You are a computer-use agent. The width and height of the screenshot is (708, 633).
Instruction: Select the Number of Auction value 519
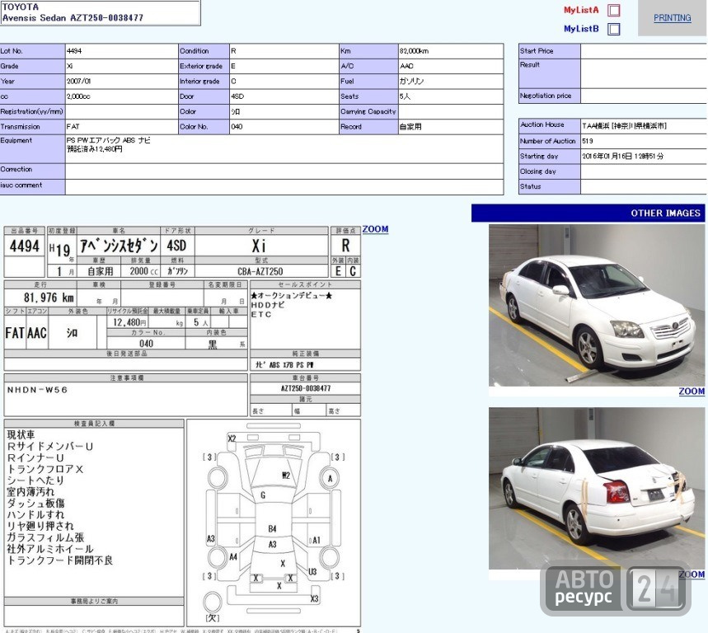588,141
